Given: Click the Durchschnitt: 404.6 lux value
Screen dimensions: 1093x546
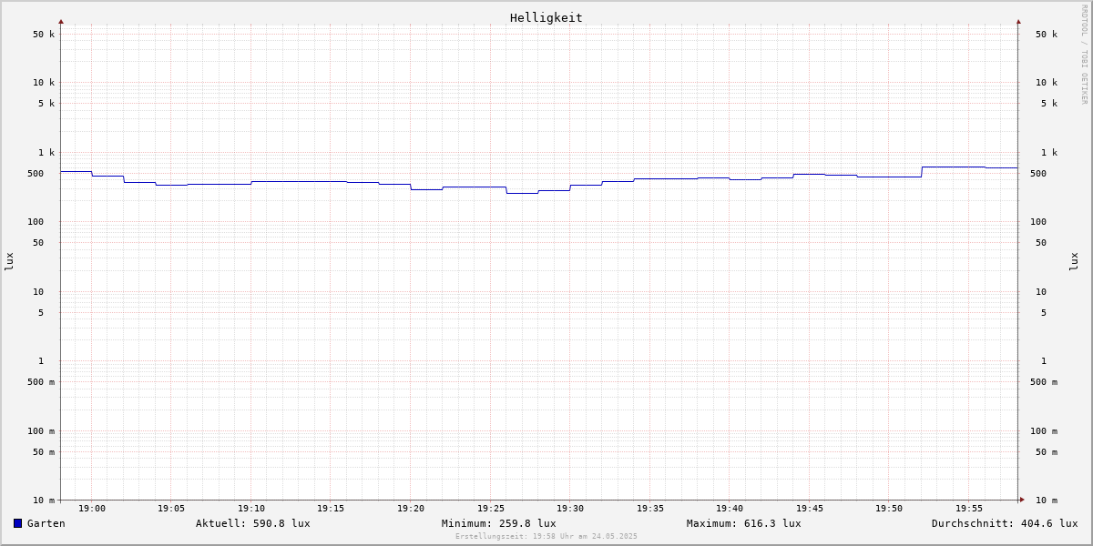Looking at the screenshot, I should (1005, 523).
